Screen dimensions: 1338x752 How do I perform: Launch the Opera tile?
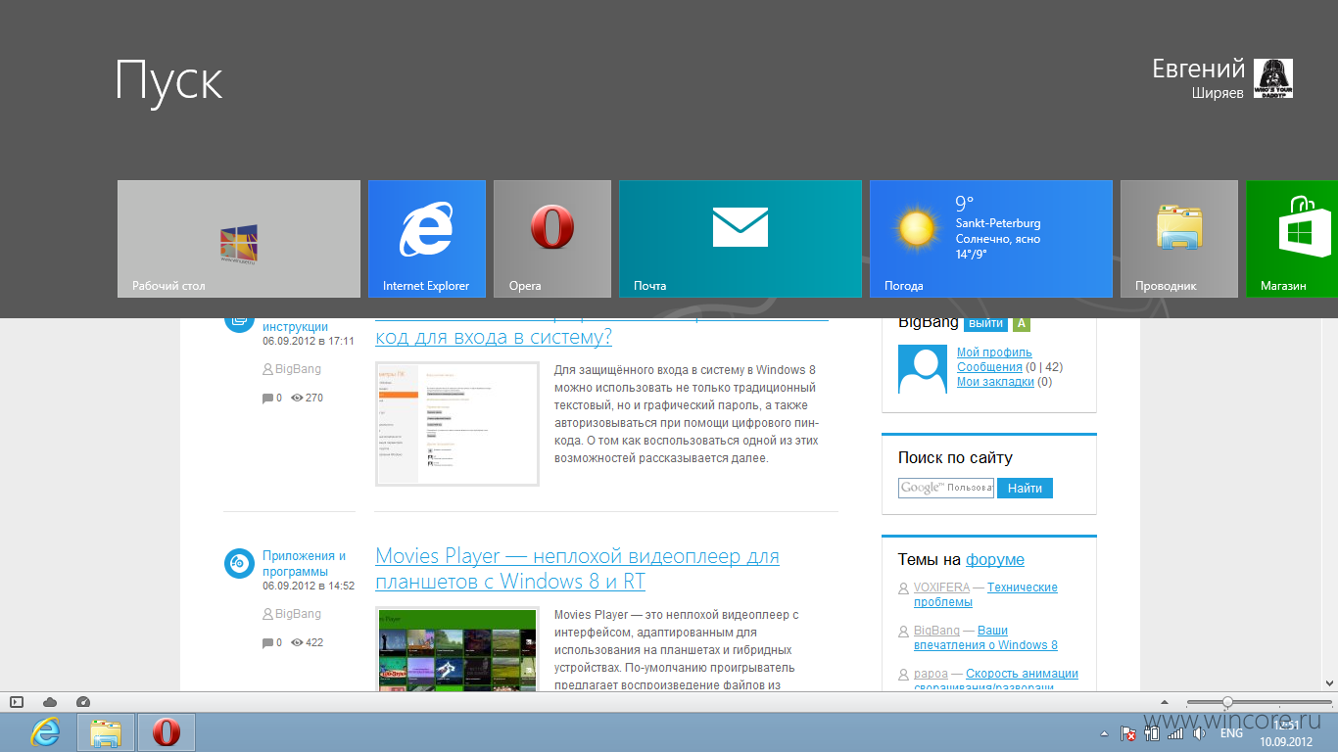coord(552,239)
